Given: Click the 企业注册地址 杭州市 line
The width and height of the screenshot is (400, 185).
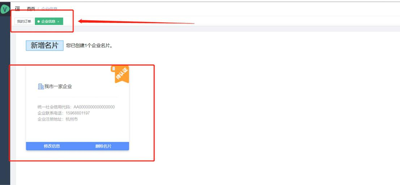Looking at the screenshot, I should point(58,119).
